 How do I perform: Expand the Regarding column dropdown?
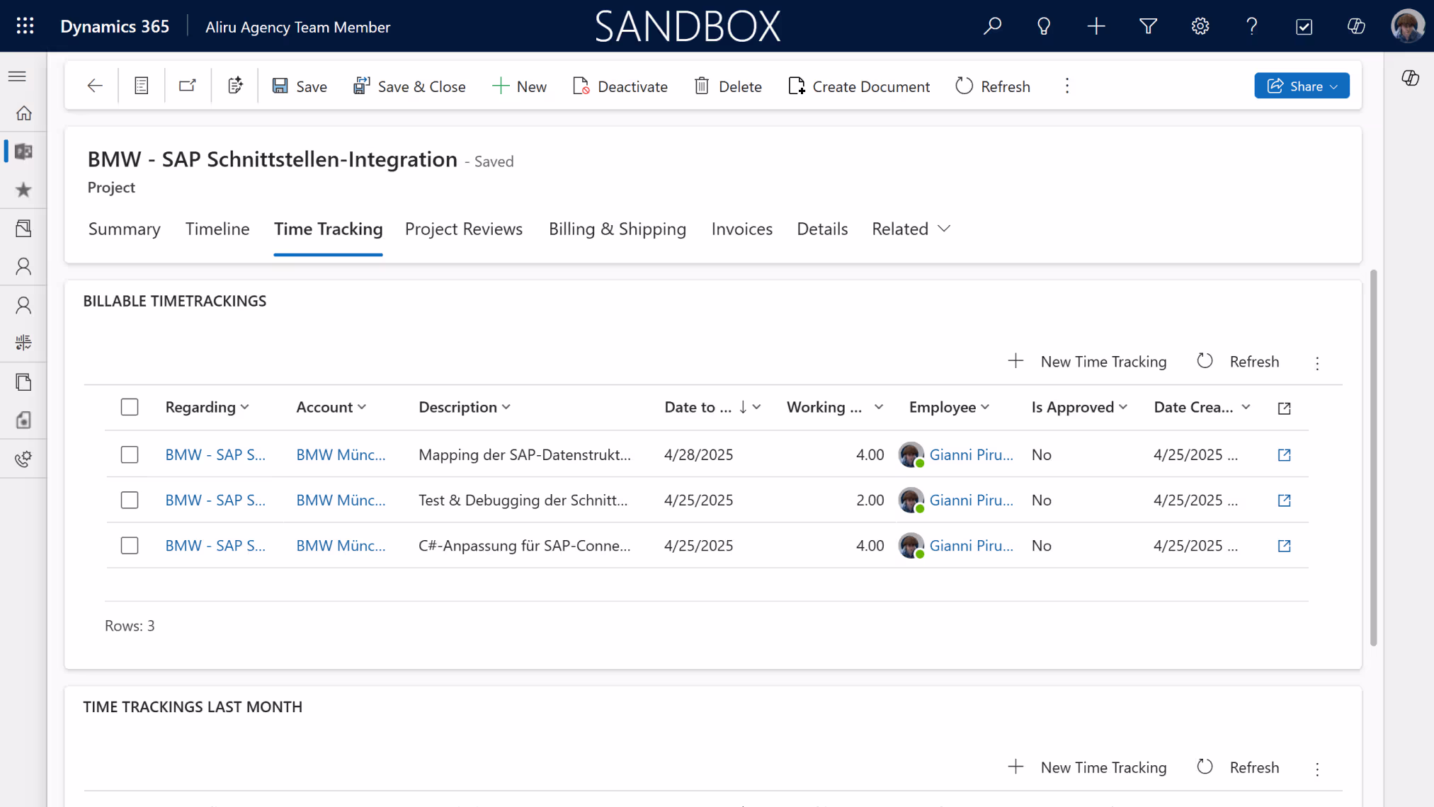click(x=245, y=407)
